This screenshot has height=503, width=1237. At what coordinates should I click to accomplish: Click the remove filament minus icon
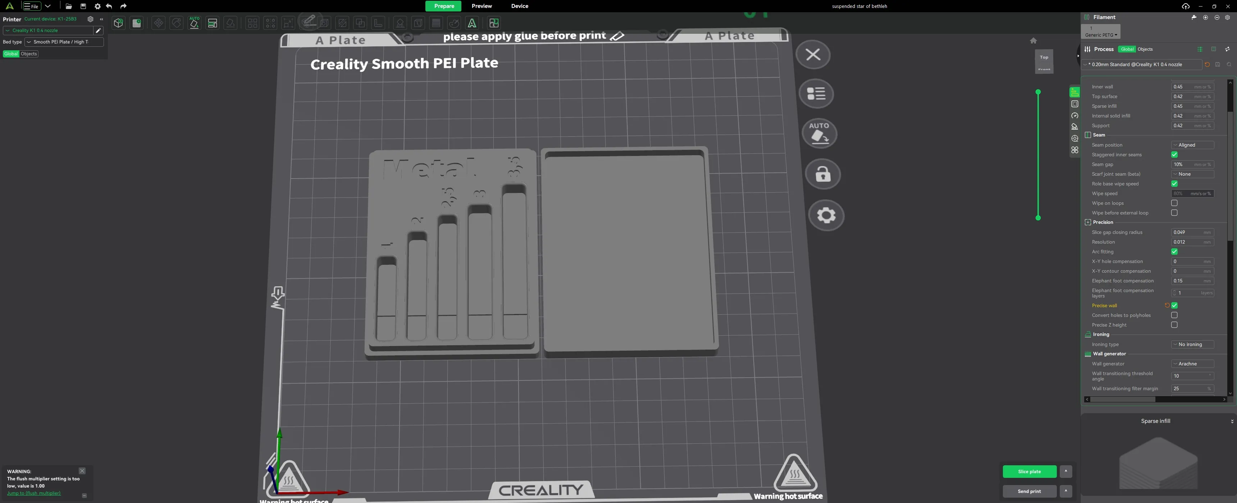(x=1217, y=17)
